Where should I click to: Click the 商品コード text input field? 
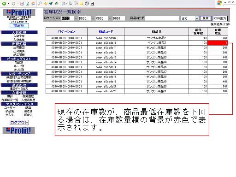tap(162, 18)
